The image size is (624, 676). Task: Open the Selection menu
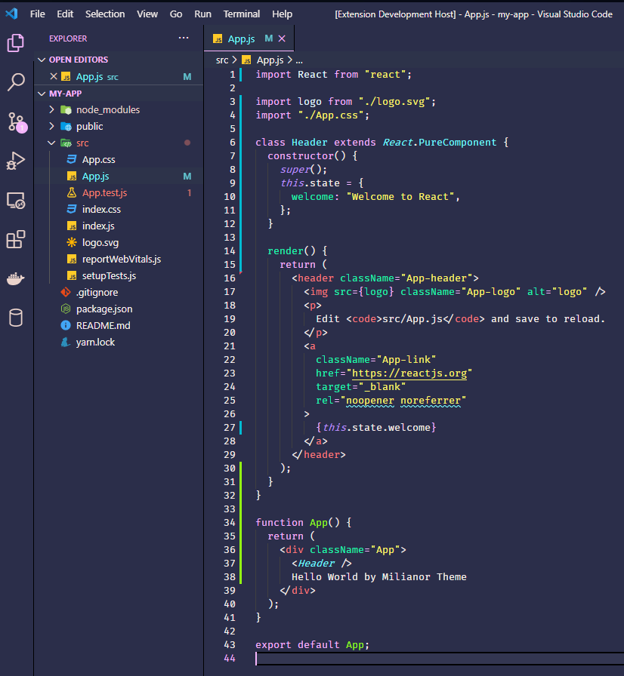(105, 14)
